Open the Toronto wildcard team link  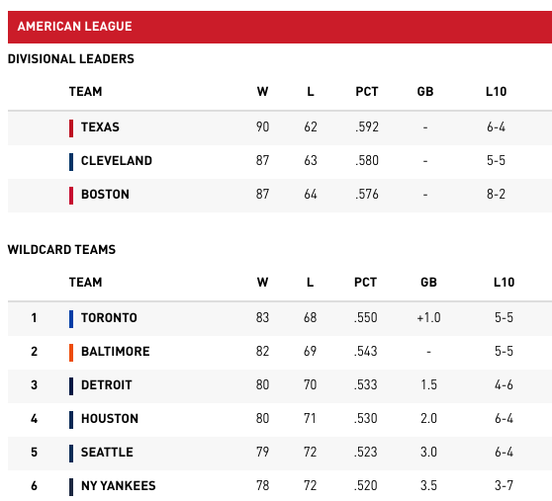[x=109, y=318]
